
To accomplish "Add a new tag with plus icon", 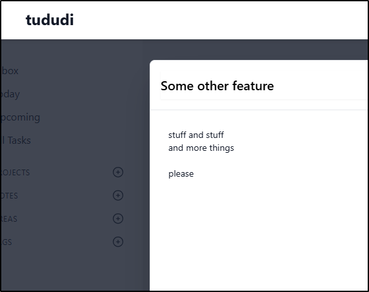I will click(118, 242).
